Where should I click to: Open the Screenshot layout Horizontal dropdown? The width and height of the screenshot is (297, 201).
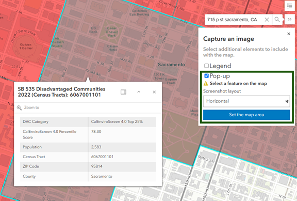click(x=246, y=101)
